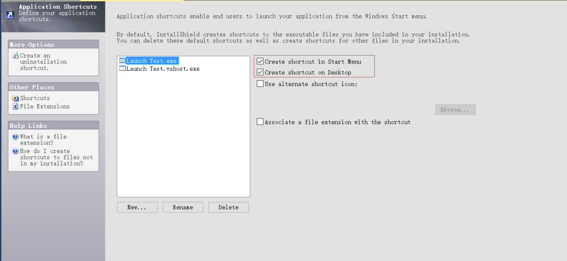Select the Launch Test.vshost.exe list entry

tap(163, 69)
